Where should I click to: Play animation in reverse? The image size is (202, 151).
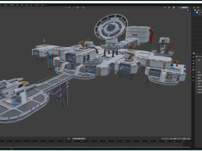point(78,138)
